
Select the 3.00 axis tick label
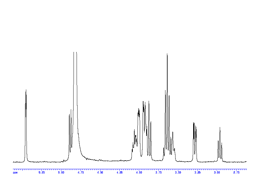coord(217,173)
